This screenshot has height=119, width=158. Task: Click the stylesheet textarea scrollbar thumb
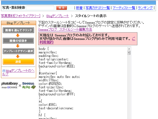pyautogui.click(x=129, y=53)
